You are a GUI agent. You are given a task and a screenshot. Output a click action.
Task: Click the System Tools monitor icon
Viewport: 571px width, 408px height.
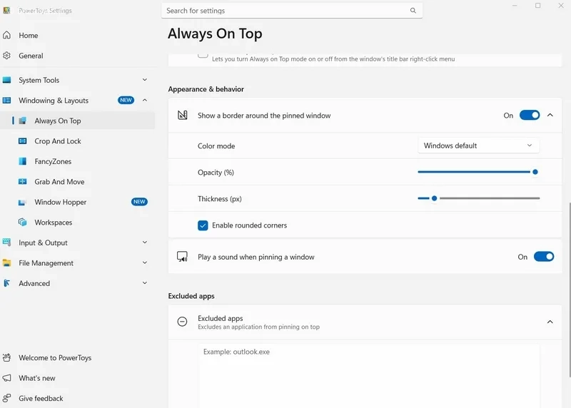tap(6, 80)
